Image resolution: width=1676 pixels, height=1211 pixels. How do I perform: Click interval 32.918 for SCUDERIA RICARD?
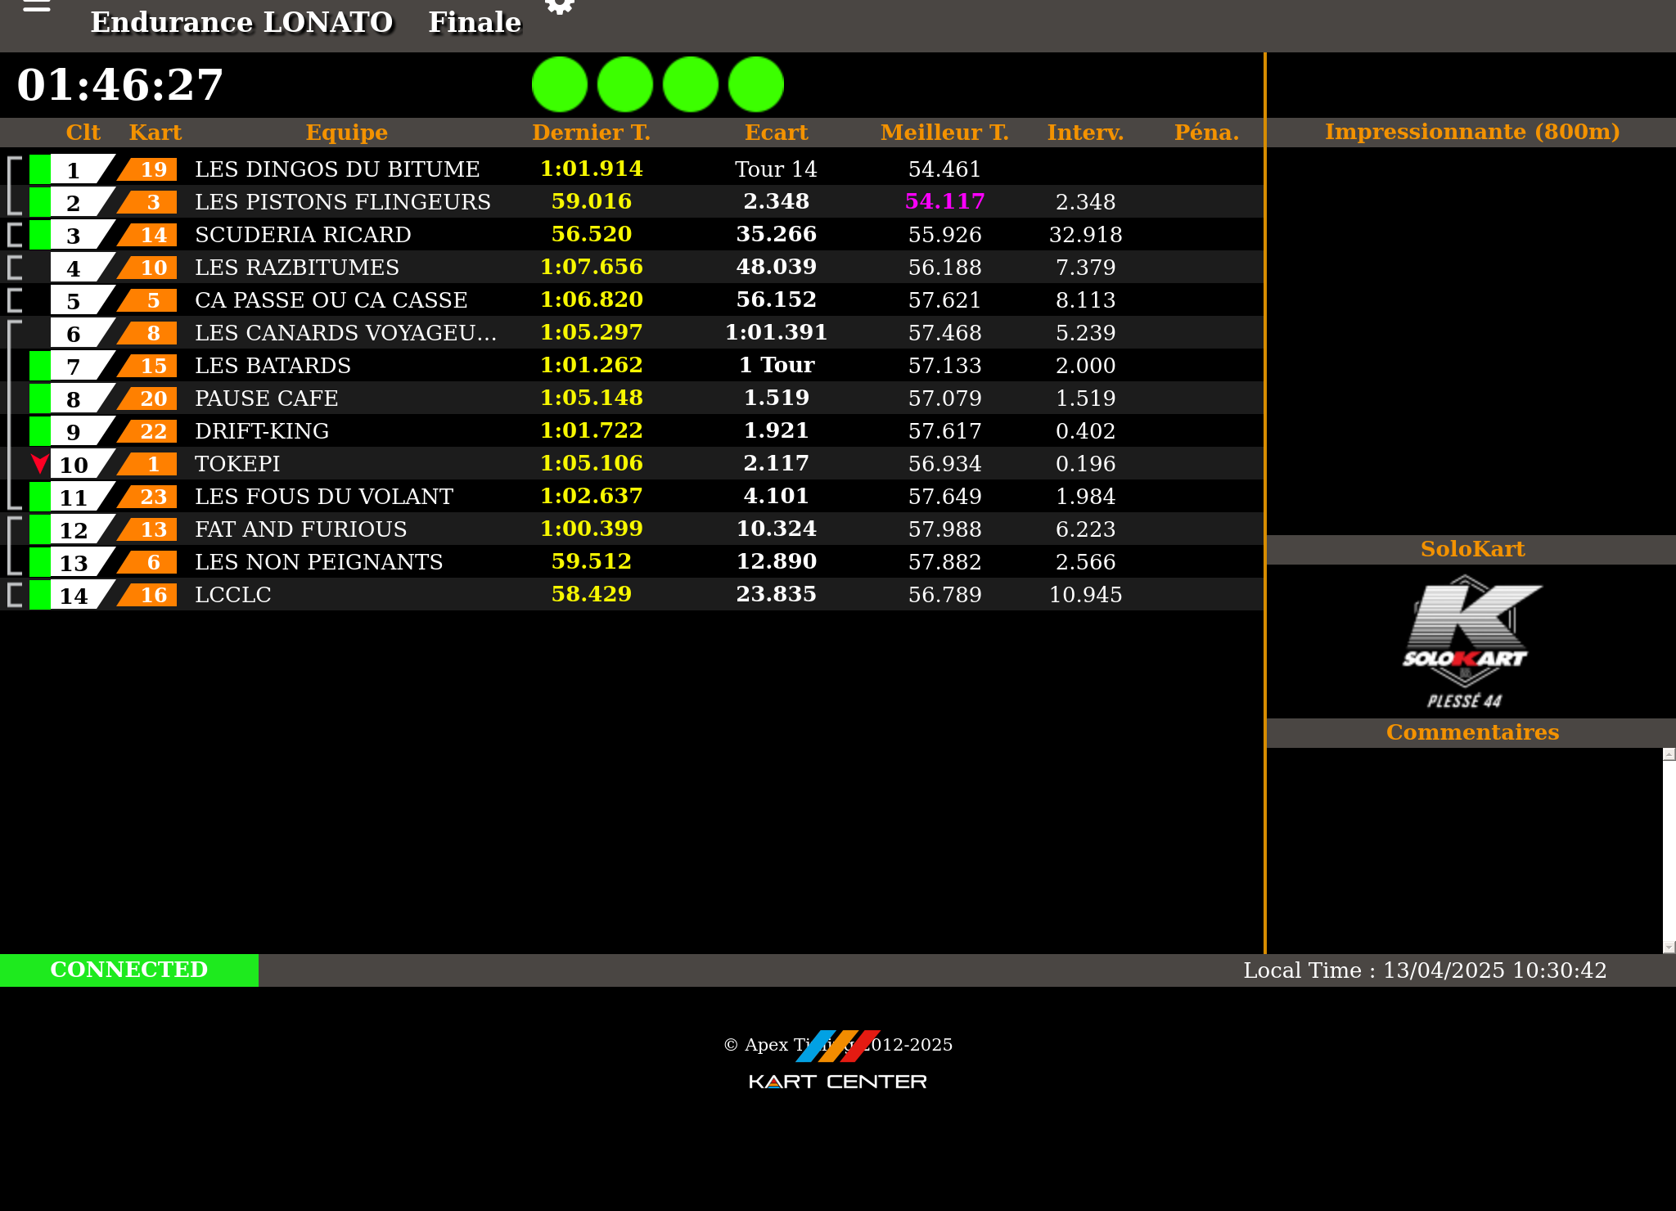click(x=1086, y=235)
